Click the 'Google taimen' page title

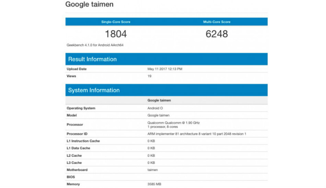(90, 4)
